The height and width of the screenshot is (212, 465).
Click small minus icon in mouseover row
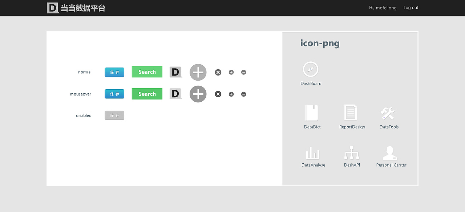(244, 94)
